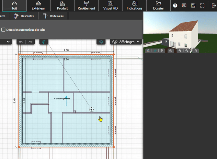Toggle the magnet snapping icon
The height and width of the screenshot is (159, 217).
(44, 42)
